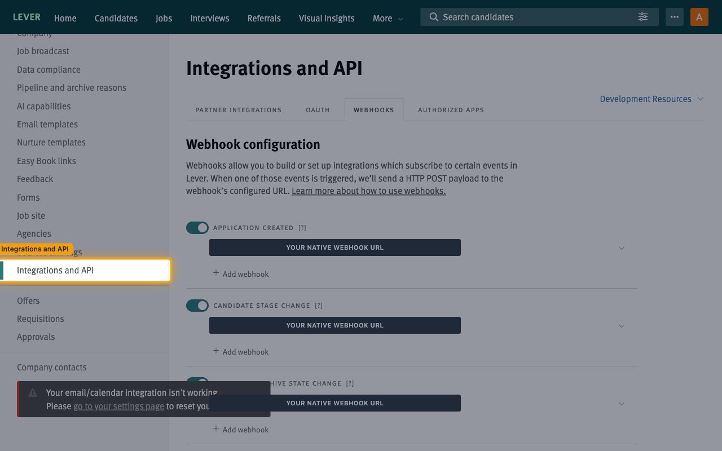Screen dimensions: 722x451
Task: Click Application Created native webhook URL bar
Action: pos(335,247)
